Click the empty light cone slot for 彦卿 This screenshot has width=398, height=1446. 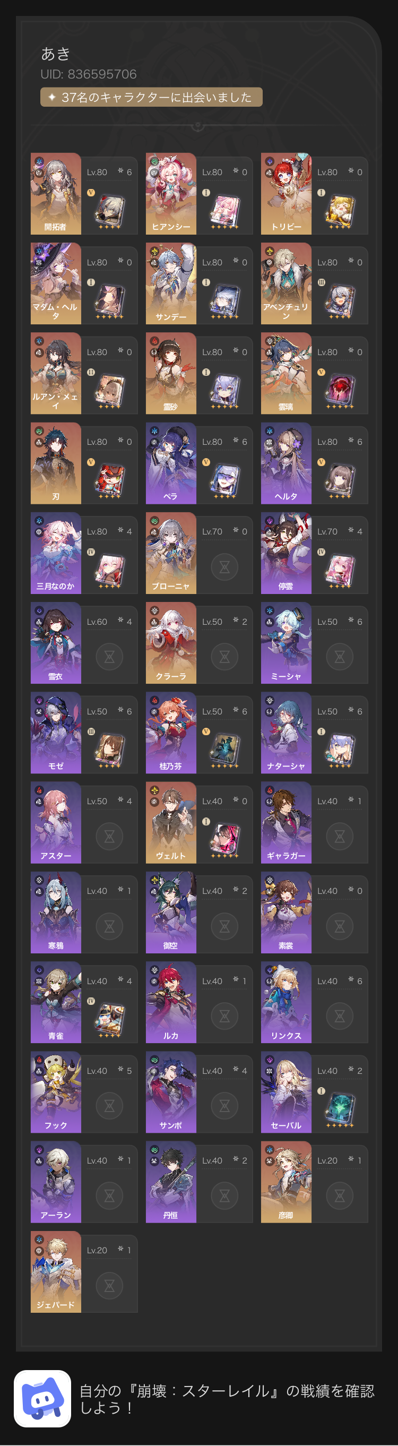click(x=340, y=1196)
